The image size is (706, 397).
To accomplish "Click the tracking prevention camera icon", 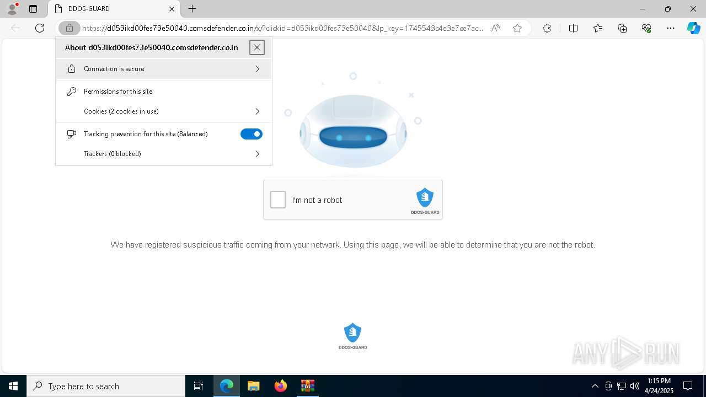I will pos(72,134).
